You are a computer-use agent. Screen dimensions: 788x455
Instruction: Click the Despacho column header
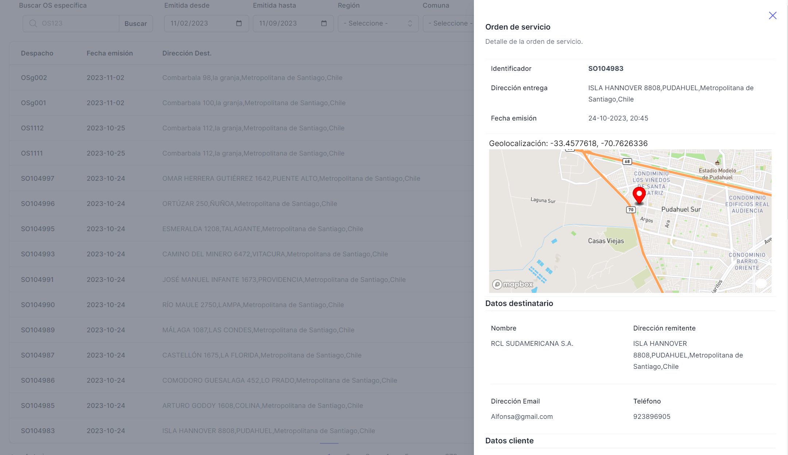37,53
